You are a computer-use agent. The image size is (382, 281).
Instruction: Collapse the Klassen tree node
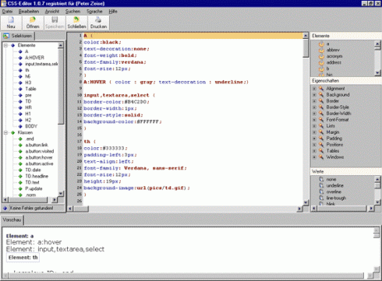click(5, 132)
